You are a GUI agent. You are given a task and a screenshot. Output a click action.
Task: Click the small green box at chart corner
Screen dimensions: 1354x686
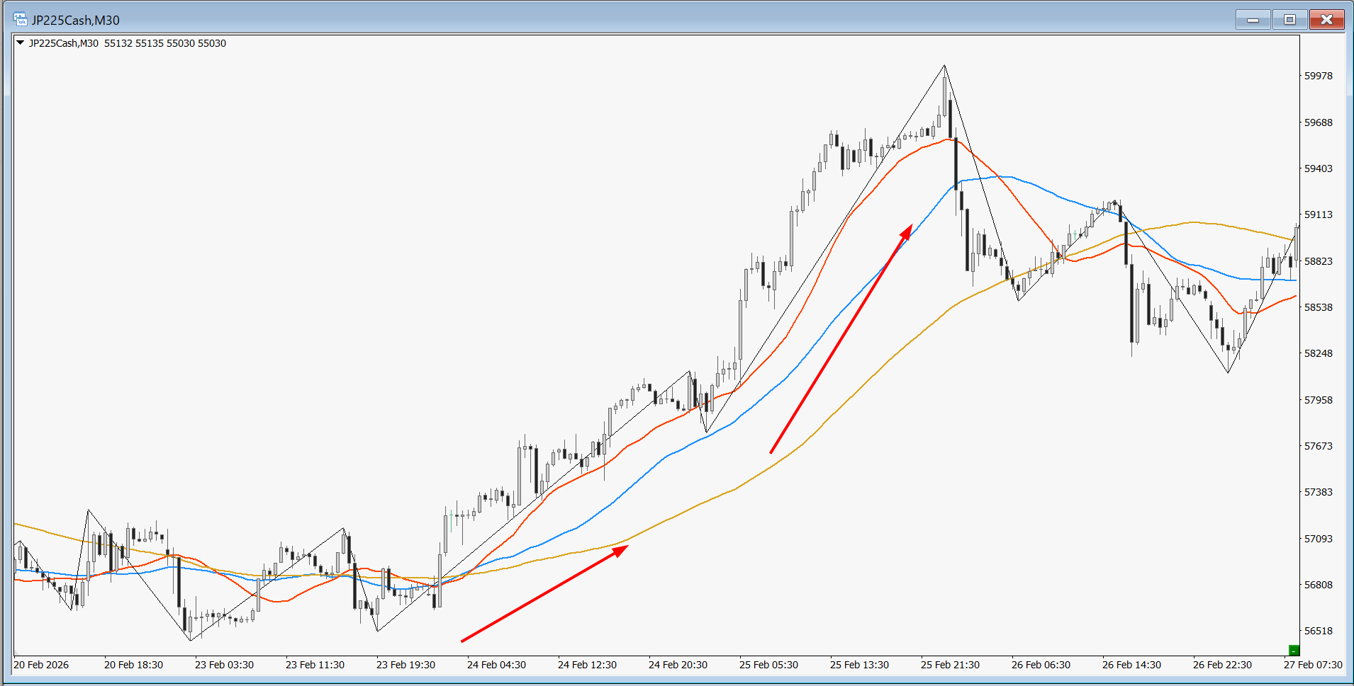click(x=1294, y=650)
